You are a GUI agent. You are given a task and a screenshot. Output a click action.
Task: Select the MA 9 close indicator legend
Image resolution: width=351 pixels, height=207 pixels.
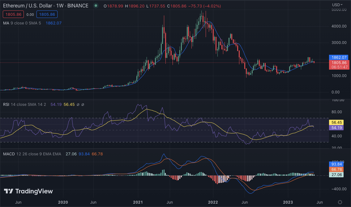point(22,23)
